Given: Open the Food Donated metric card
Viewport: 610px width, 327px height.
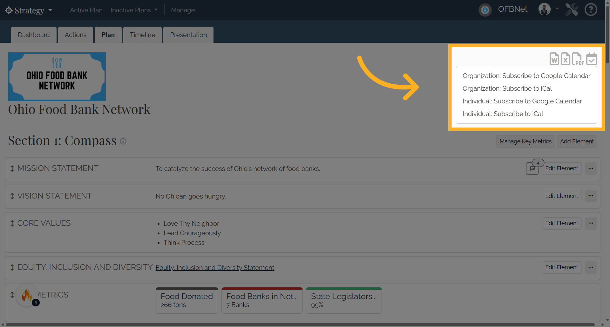Looking at the screenshot, I should pyautogui.click(x=187, y=300).
